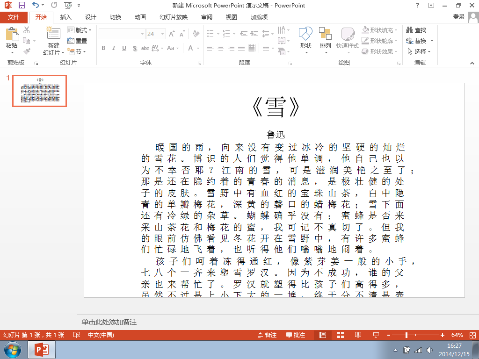Click Sign in (登录) link
479x359 pixels.
click(458, 17)
